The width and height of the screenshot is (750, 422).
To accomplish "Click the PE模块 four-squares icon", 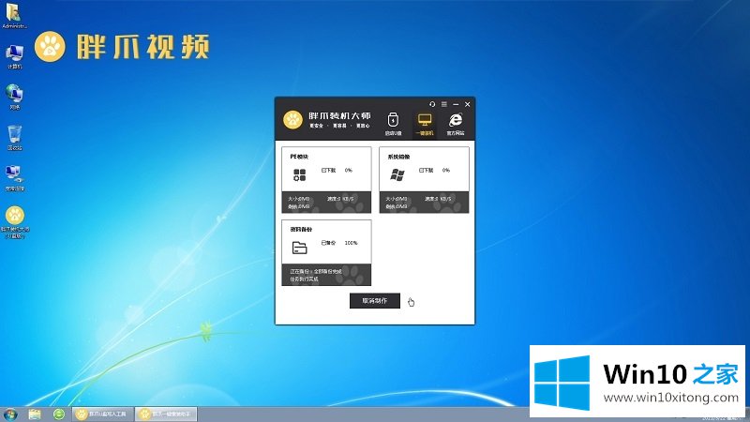I will pos(299,175).
